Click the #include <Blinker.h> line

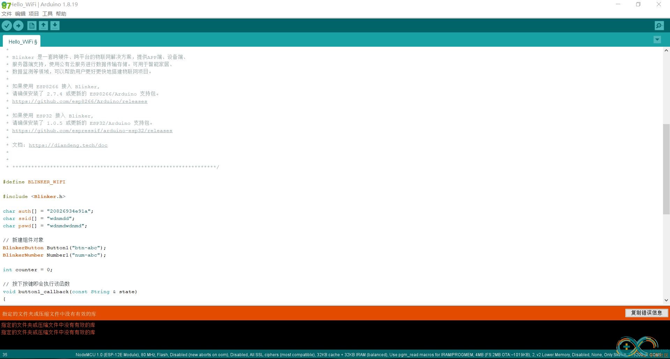(x=34, y=197)
